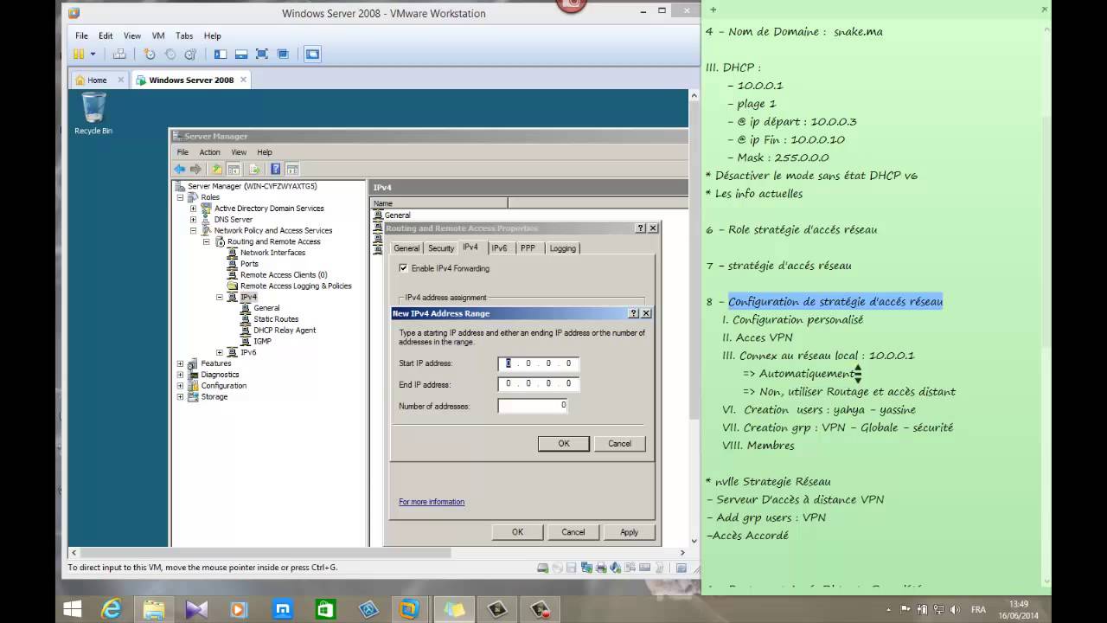Image resolution: width=1107 pixels, height=623 pixels.
Task: Collapse the Roles tree node
Action: point(181,197)
